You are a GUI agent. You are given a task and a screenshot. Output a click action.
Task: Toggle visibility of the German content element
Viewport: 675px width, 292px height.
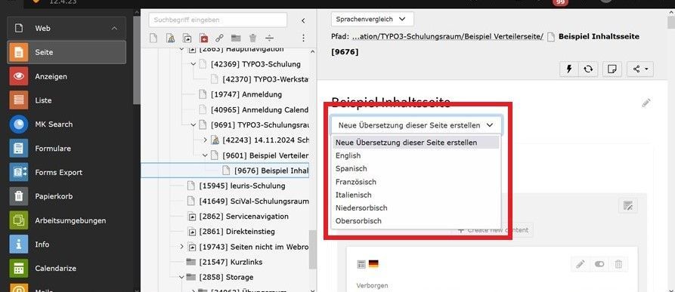[x=599, y=265]
